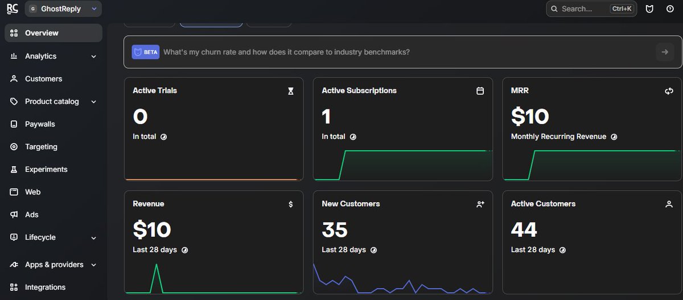This screenshot has width=683, height=300.
Task: Click the Lifecycle icon
Action: 14,237
